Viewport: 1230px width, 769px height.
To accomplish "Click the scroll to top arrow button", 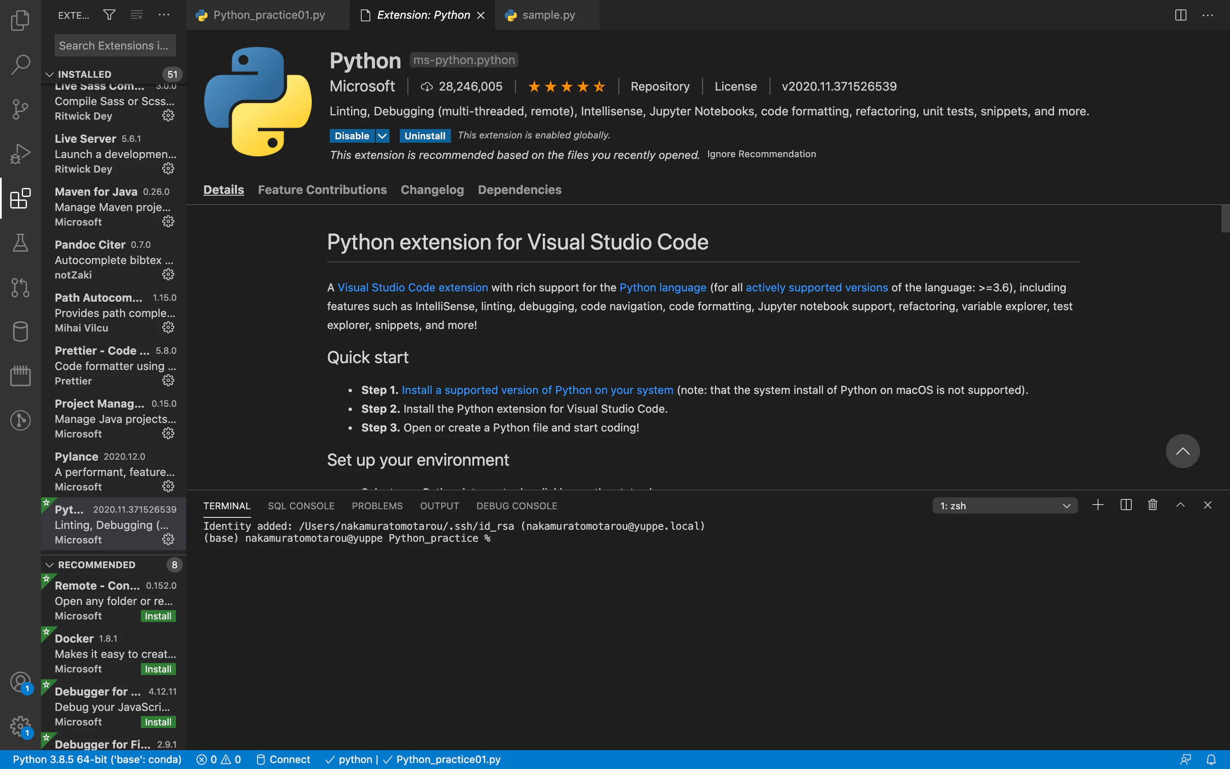I will pos(1183,451).
